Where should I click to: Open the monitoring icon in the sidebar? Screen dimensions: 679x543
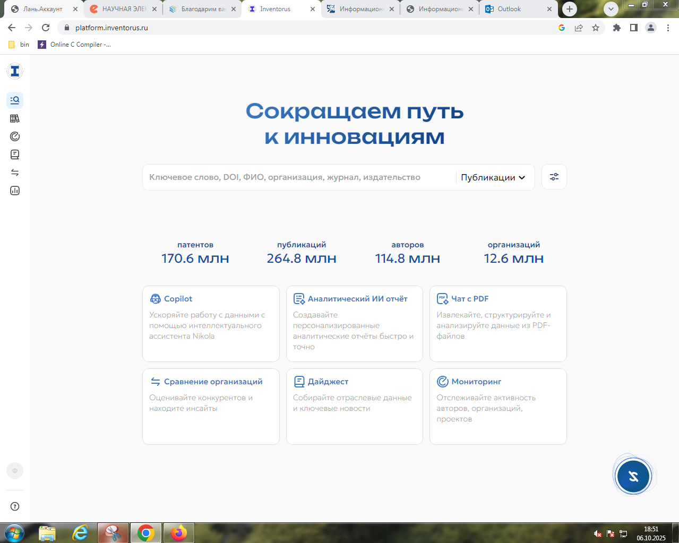pos(15,136)
